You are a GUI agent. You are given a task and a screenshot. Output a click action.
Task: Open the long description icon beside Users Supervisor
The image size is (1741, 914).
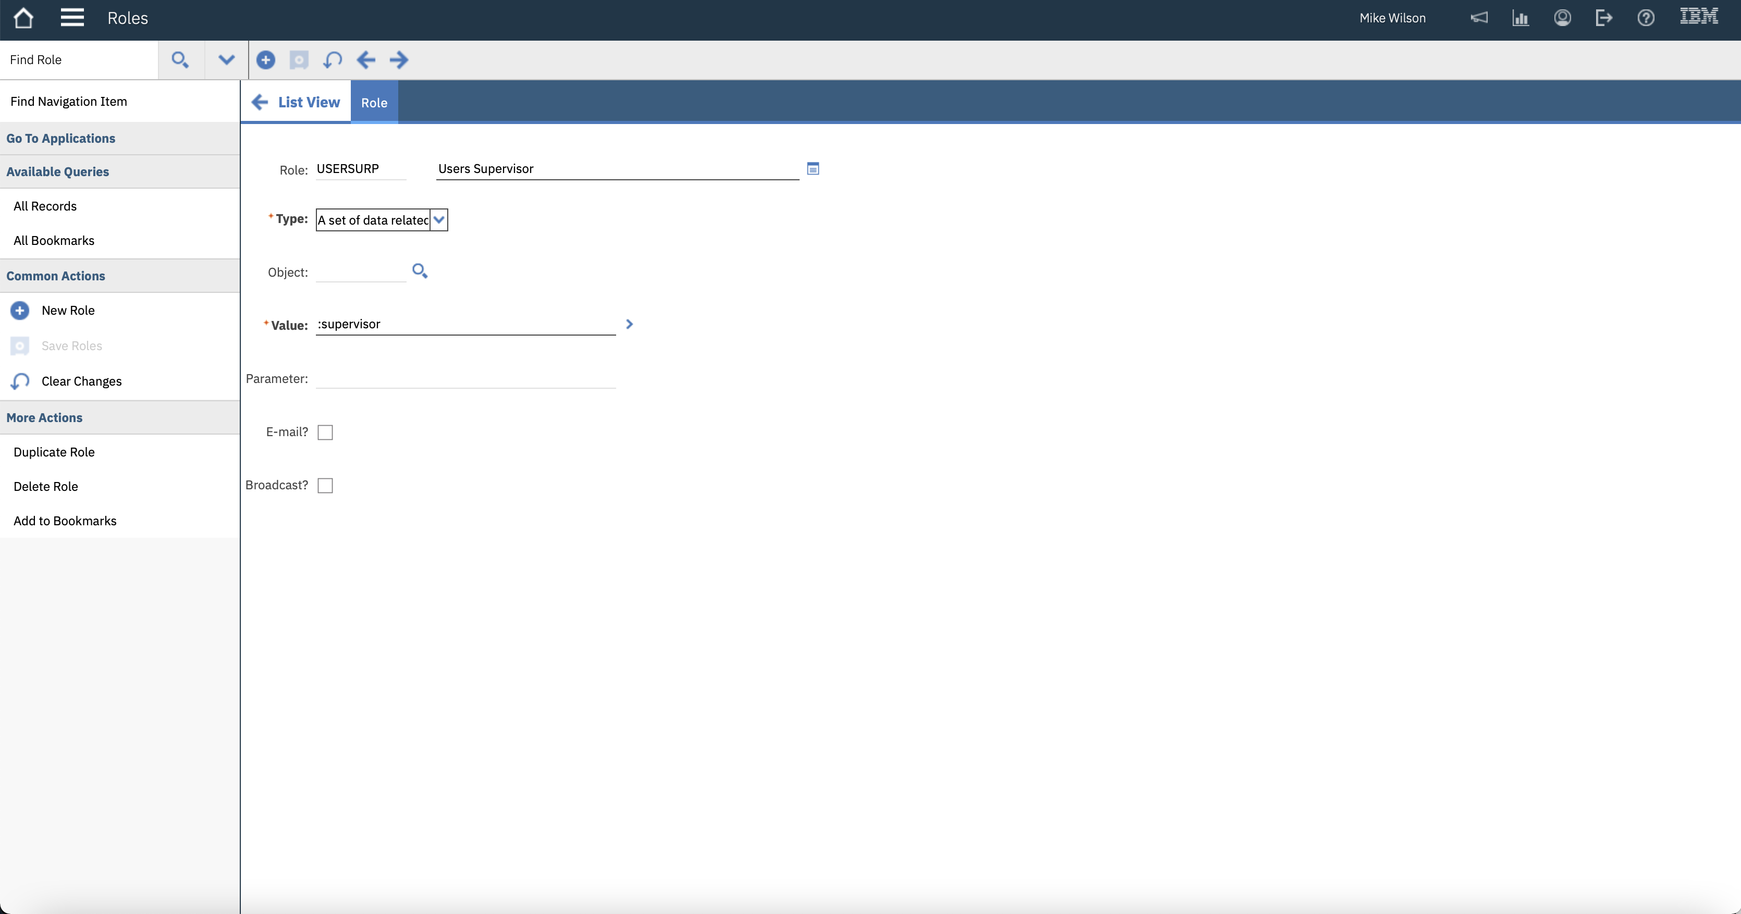point(812,168)
